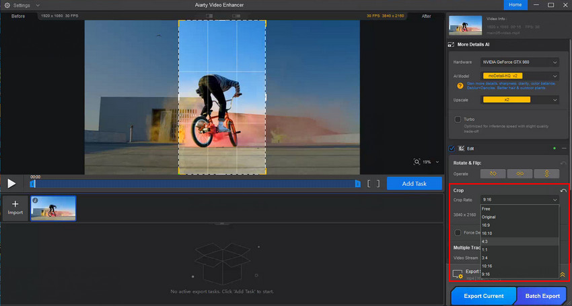Choose 9:16 crop ratio in list
572x306 pixels.
tap(520, 274)
